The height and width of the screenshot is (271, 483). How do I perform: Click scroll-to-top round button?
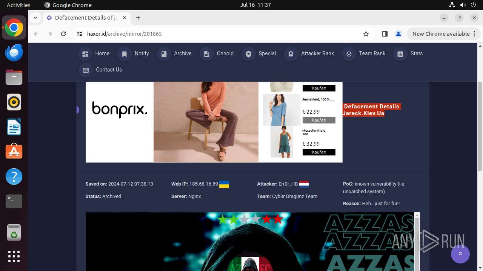click(460, 254)
